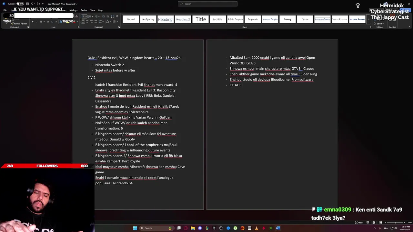This screenshot has width=413, height=232.
Task: Open the underline style dropdown arrow
Action: [x=44, y=22]
